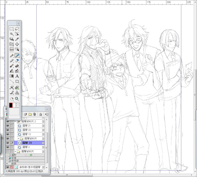Select the Eraser tool
Screen dimensions: 197x177
point(17,61)
